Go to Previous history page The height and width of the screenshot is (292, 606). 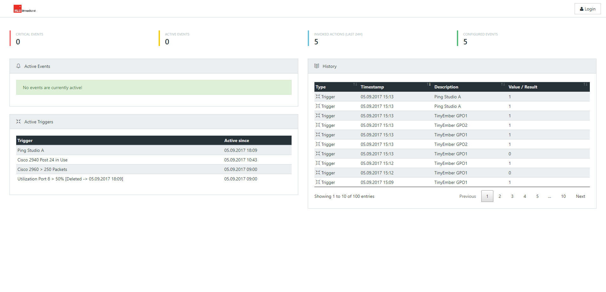pyautogui.click(x=467, y=196)
